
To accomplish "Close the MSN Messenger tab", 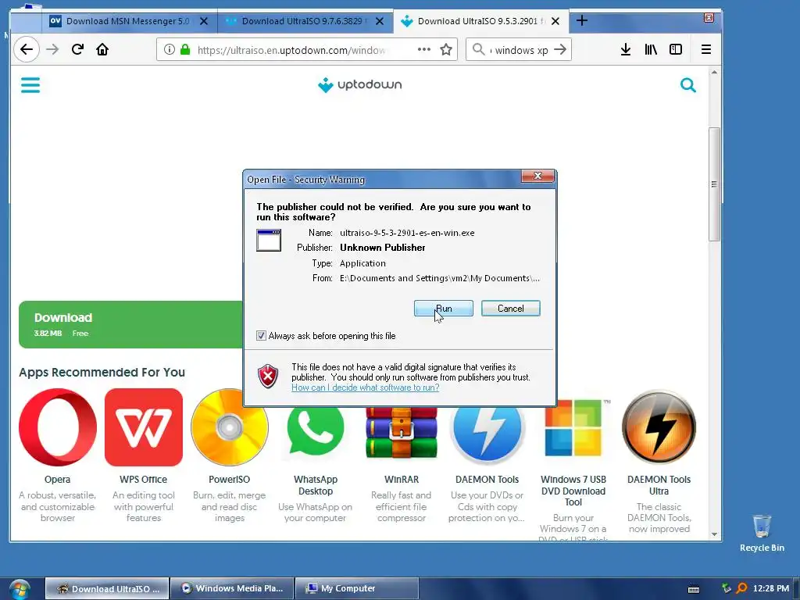I will [204, 21].
